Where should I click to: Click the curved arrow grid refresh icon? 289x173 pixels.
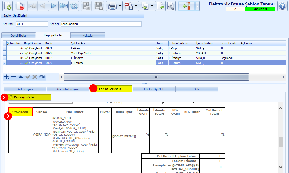click(42, 77)
